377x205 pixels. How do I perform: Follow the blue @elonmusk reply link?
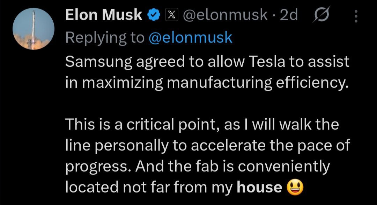pyautogui.click(x=191, y=38)
